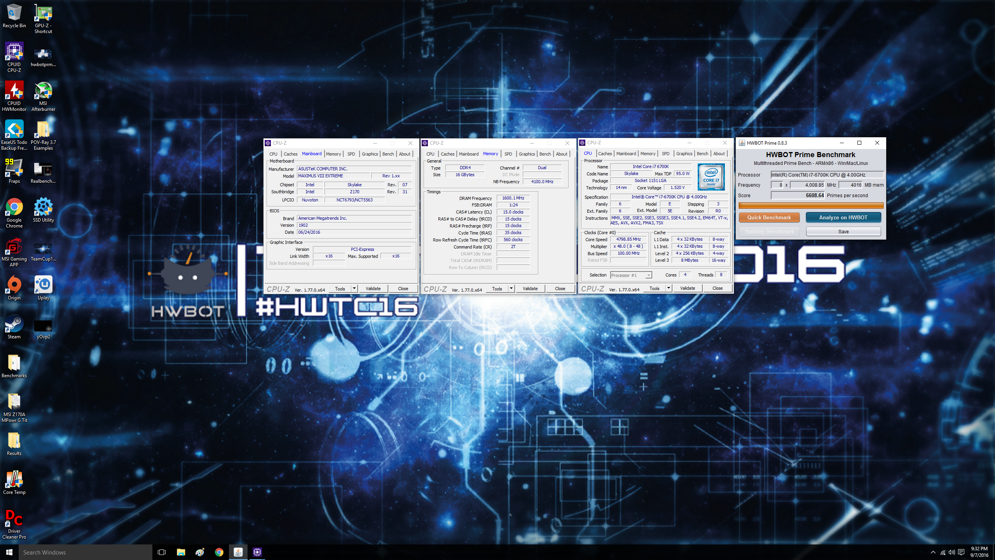Screen dimensions: 995x560
Task: Click the HWBOT Prime orange progress bar
Action: [x=811, y=205]
